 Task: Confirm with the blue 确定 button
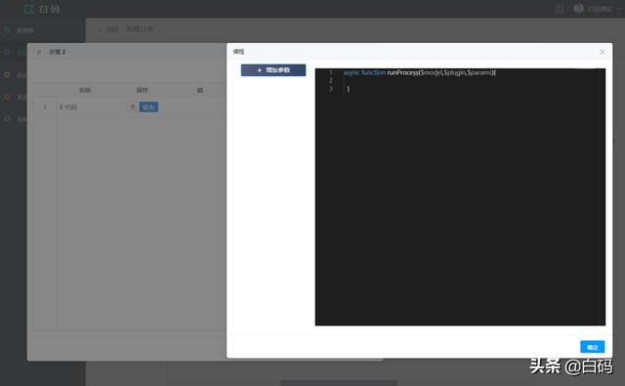(x=592, y=347)
